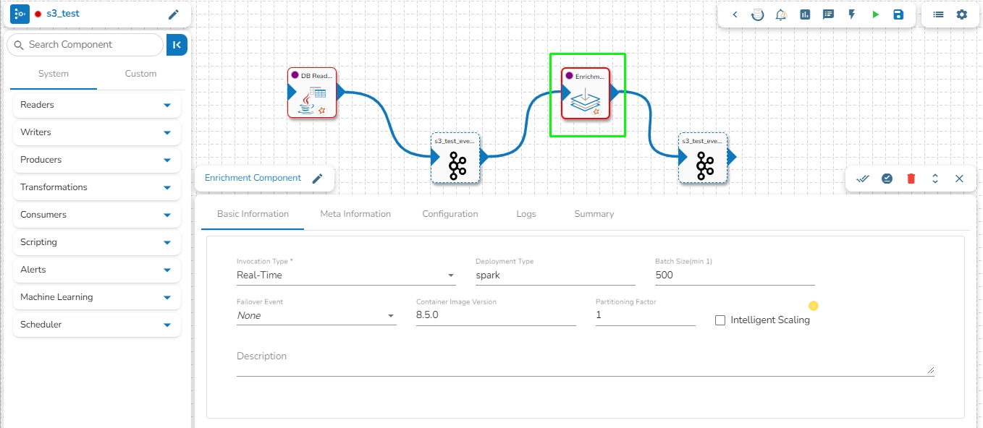Click the Partitioning Factor field

coord(646,316)
